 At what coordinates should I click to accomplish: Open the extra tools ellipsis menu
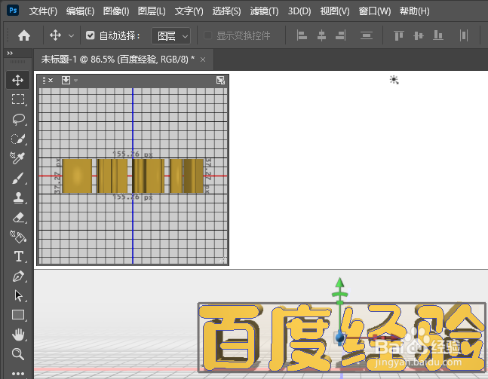click(18, 374)
